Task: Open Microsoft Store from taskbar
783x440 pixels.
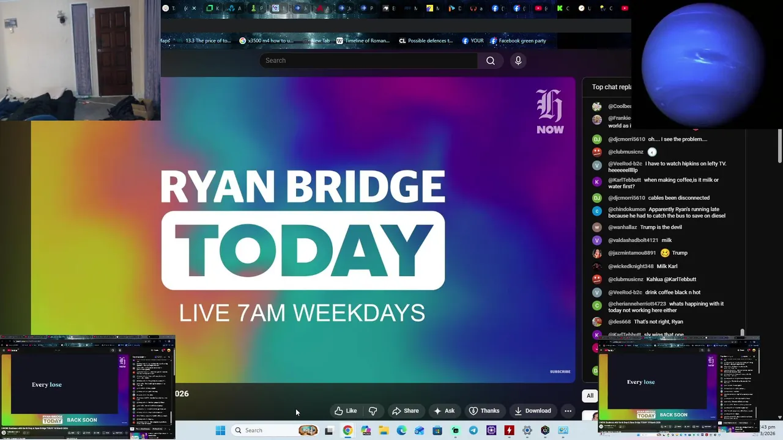Action: pos(437,430)
